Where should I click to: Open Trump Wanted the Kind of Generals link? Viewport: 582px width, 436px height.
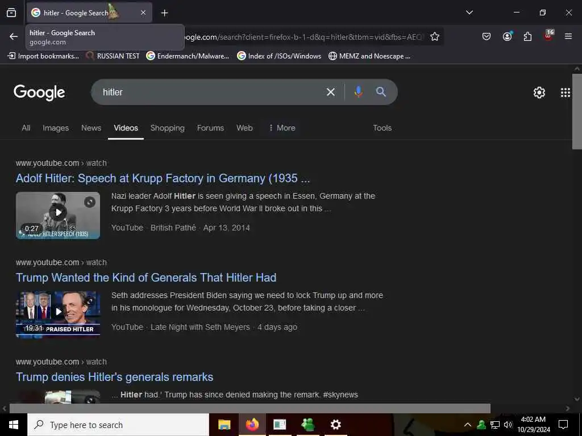pyautogui.click(x=146, y=278)
